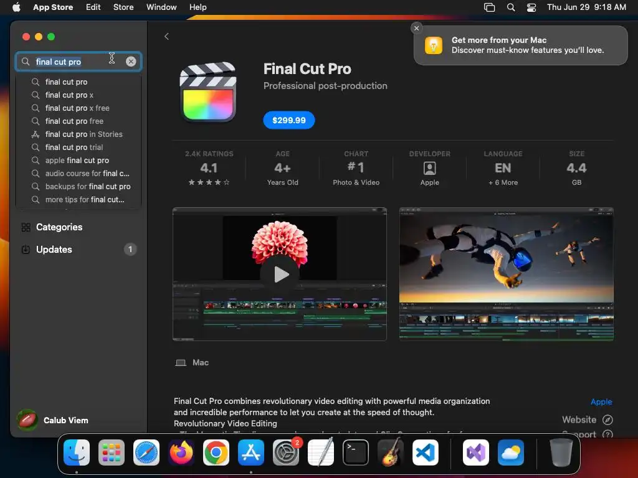Click App Store icon in the dock
638x478 pixels.
[x=251, y=452]
